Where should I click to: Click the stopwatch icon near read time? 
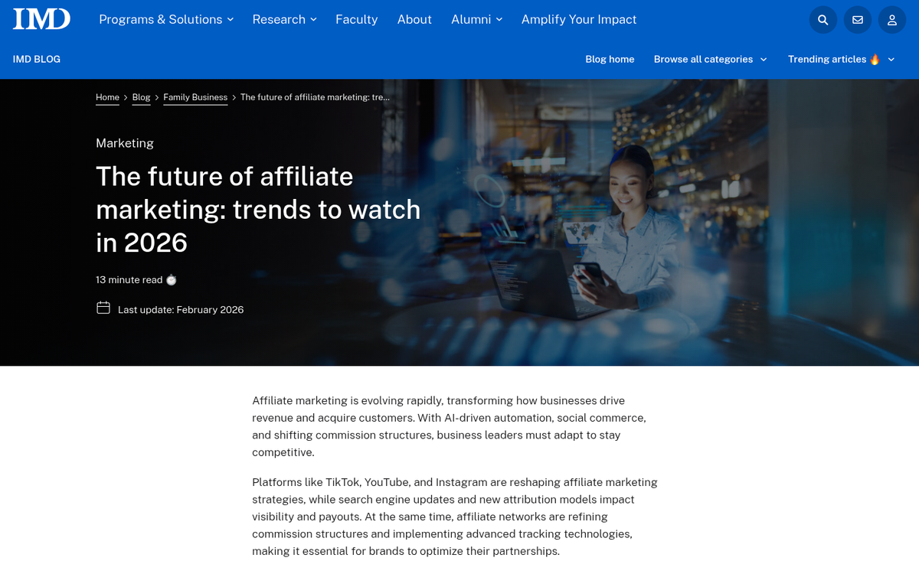click(x=172, y=280)
